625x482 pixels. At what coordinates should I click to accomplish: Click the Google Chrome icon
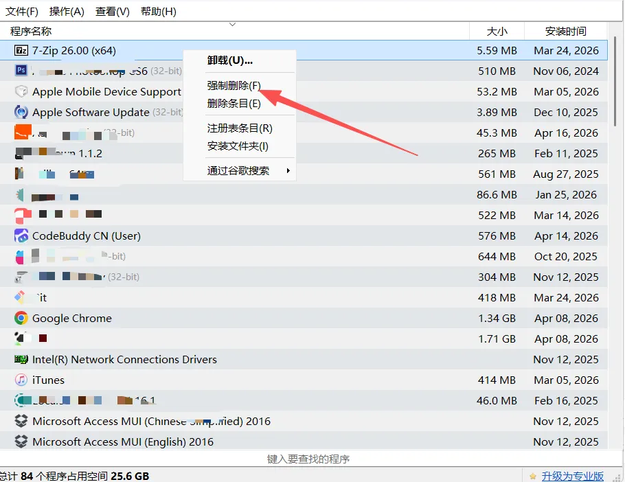(21, 318)
